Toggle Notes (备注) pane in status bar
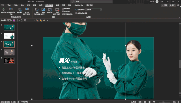The image size is (181, 103). [x=133, y=102]
